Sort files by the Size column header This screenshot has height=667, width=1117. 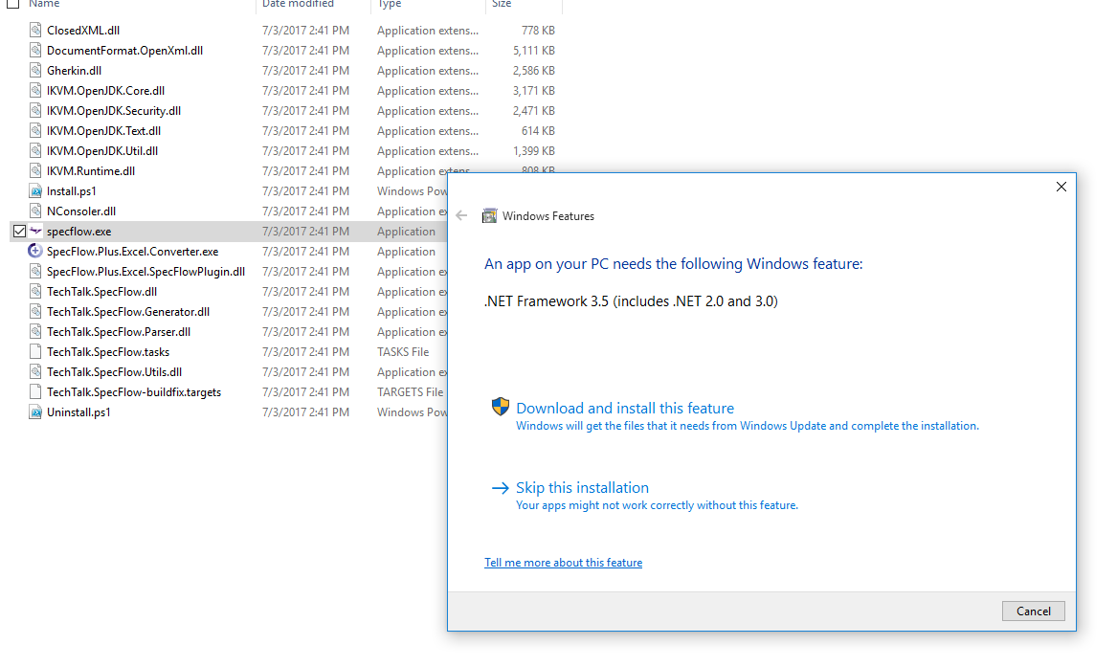pyautogui.click(x=503, y=4)
